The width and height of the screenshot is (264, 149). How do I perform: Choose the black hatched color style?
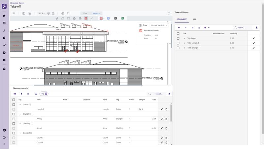click(115, 18)
